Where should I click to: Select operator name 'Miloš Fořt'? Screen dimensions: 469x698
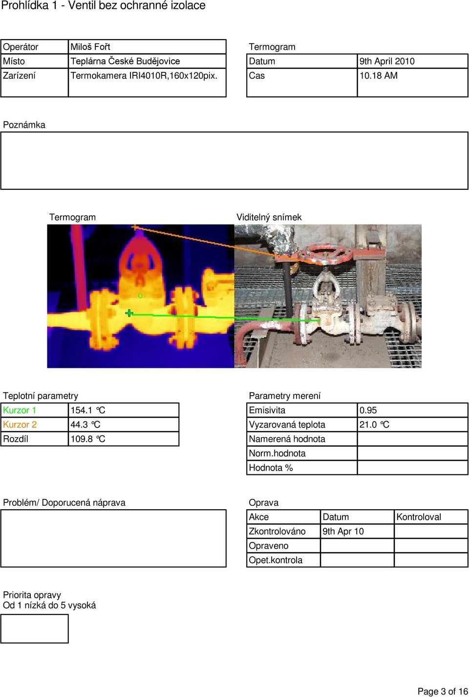[x=90, y=47]
